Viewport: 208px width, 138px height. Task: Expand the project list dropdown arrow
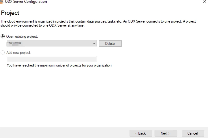point(94,44)
